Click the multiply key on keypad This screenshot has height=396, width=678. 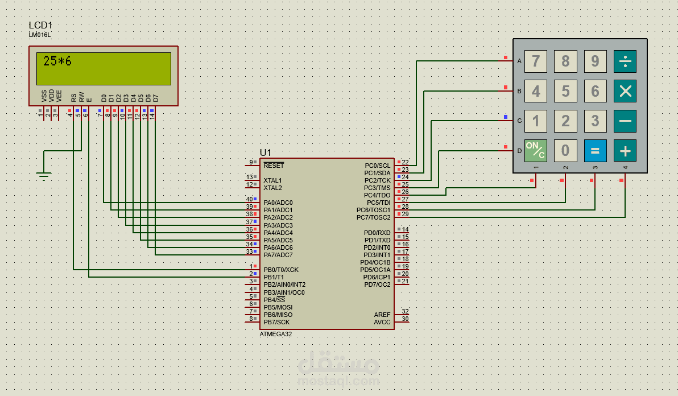coord(625,91)
